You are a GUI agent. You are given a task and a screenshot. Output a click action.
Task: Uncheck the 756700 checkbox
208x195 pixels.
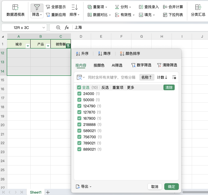pyautogui.click(x=79, y=137)
